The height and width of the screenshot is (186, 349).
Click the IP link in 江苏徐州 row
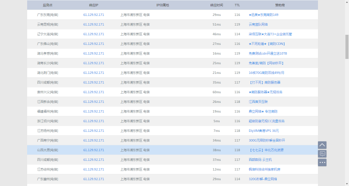[94, 170]
